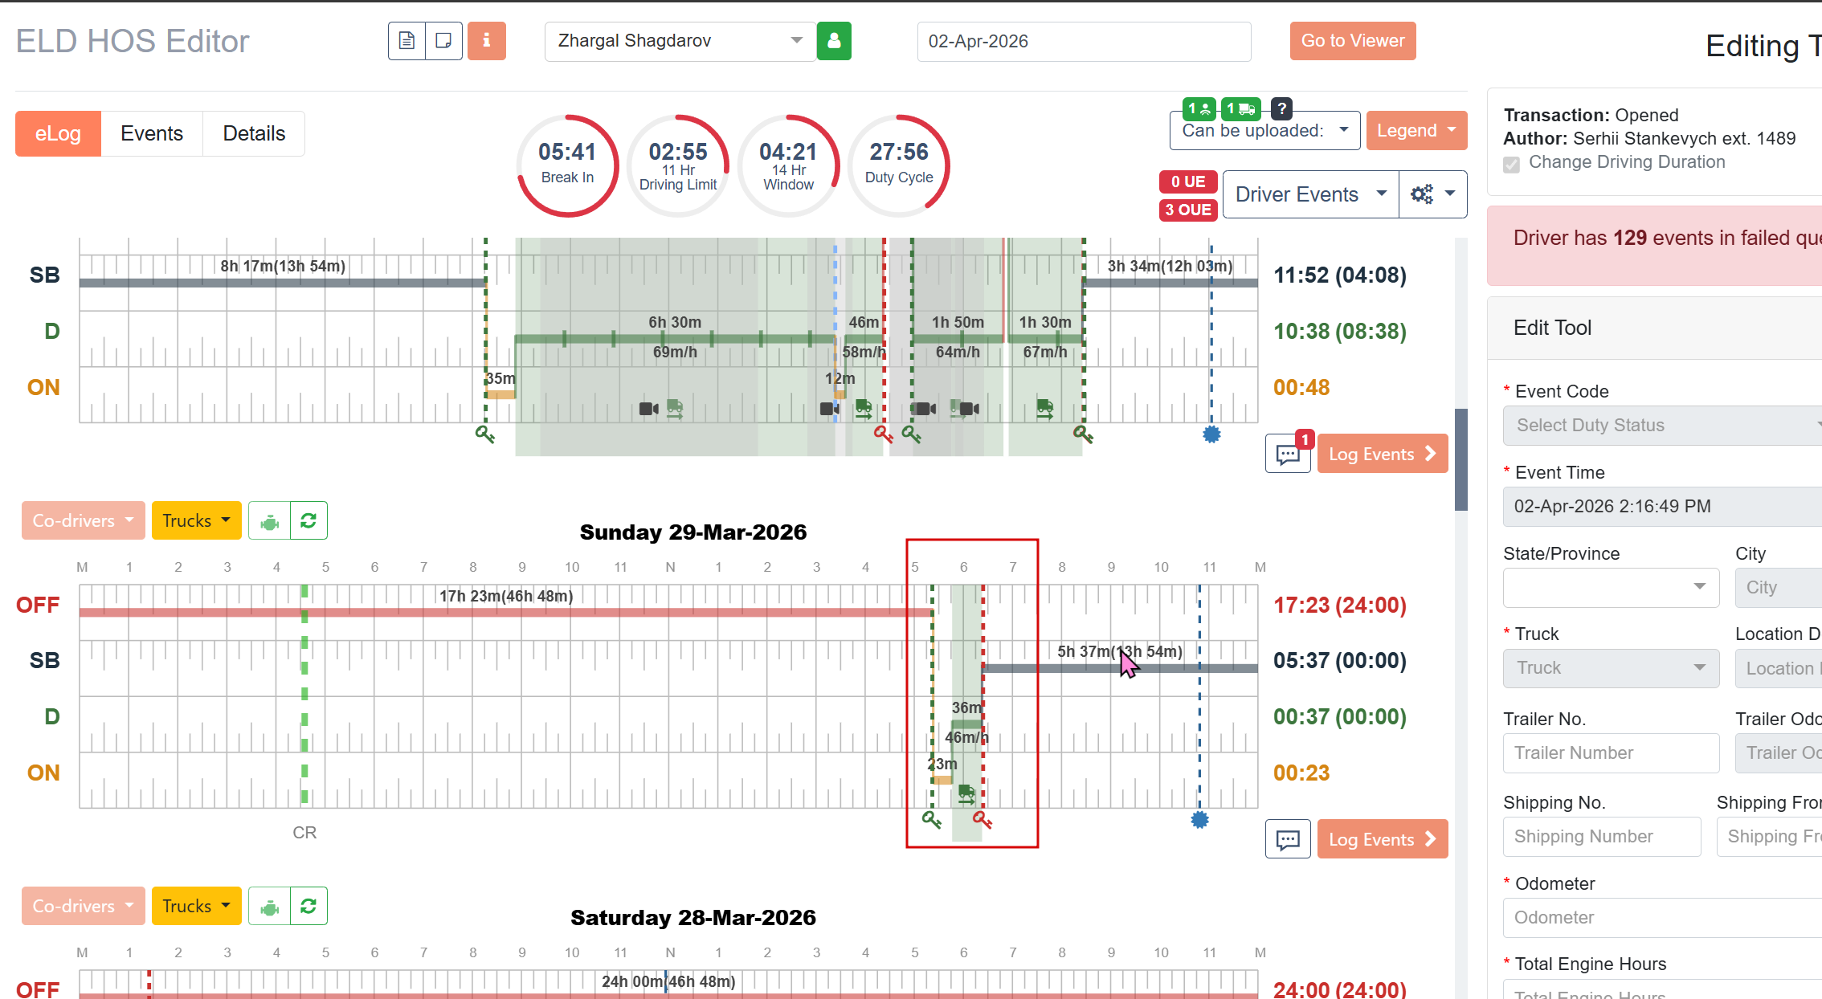Expand the Zhargal Shagdarov driver dropdown
Viewport: 1822px width, 999px height.
tap(680, 41)
